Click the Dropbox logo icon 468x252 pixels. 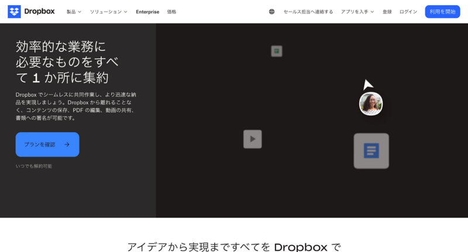click(x=14, y=12)
